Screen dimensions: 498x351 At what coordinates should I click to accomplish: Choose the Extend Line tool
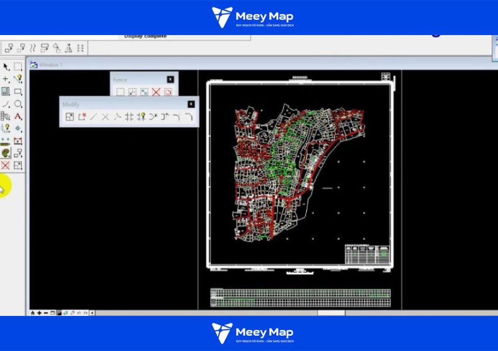point(94,116)
